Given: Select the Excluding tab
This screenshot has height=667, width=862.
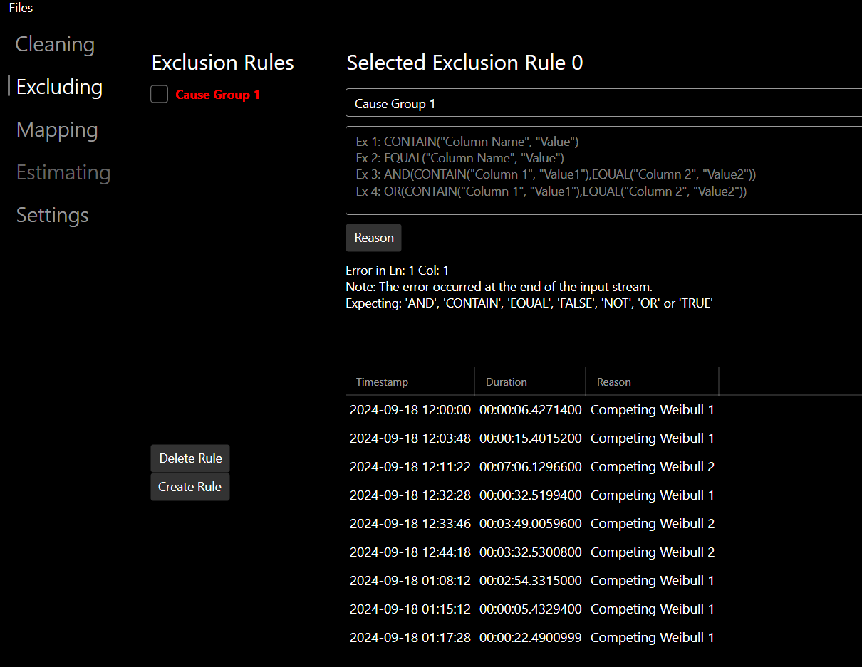Looking at the screenshot, I should 59,87.
